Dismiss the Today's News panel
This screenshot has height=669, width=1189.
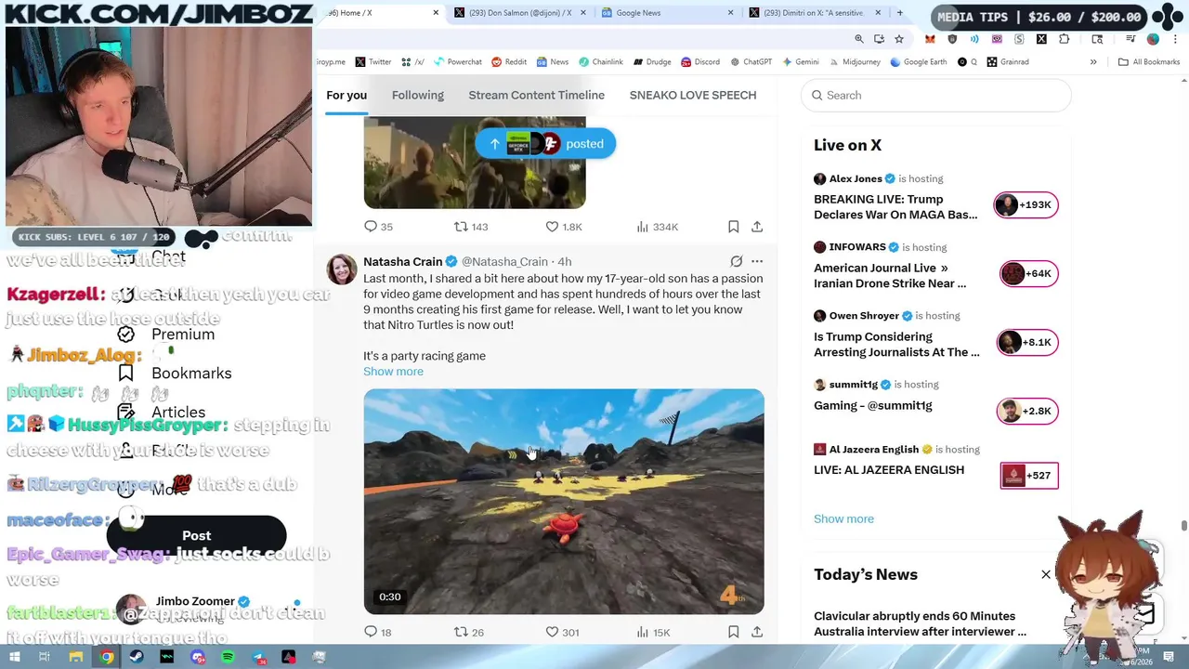(1046, 574)
